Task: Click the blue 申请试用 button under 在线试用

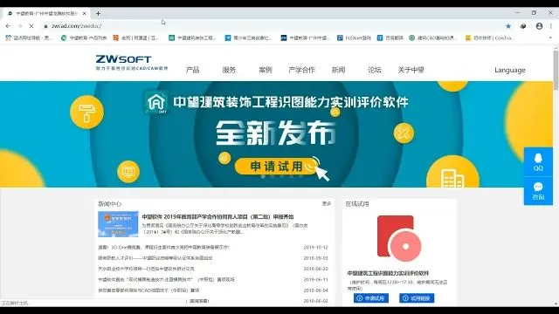Action: click(x=371, y=298)
